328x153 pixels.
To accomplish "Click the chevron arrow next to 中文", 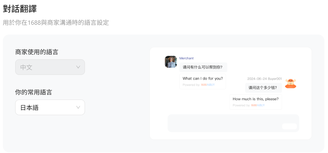I will click(x=78, y=67).
